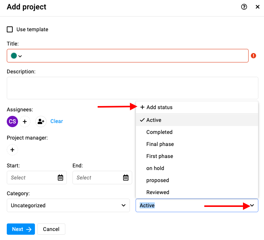Collapse the Active status dropdown chevron
Screen dimensions: 264x240
click(252, 205)
